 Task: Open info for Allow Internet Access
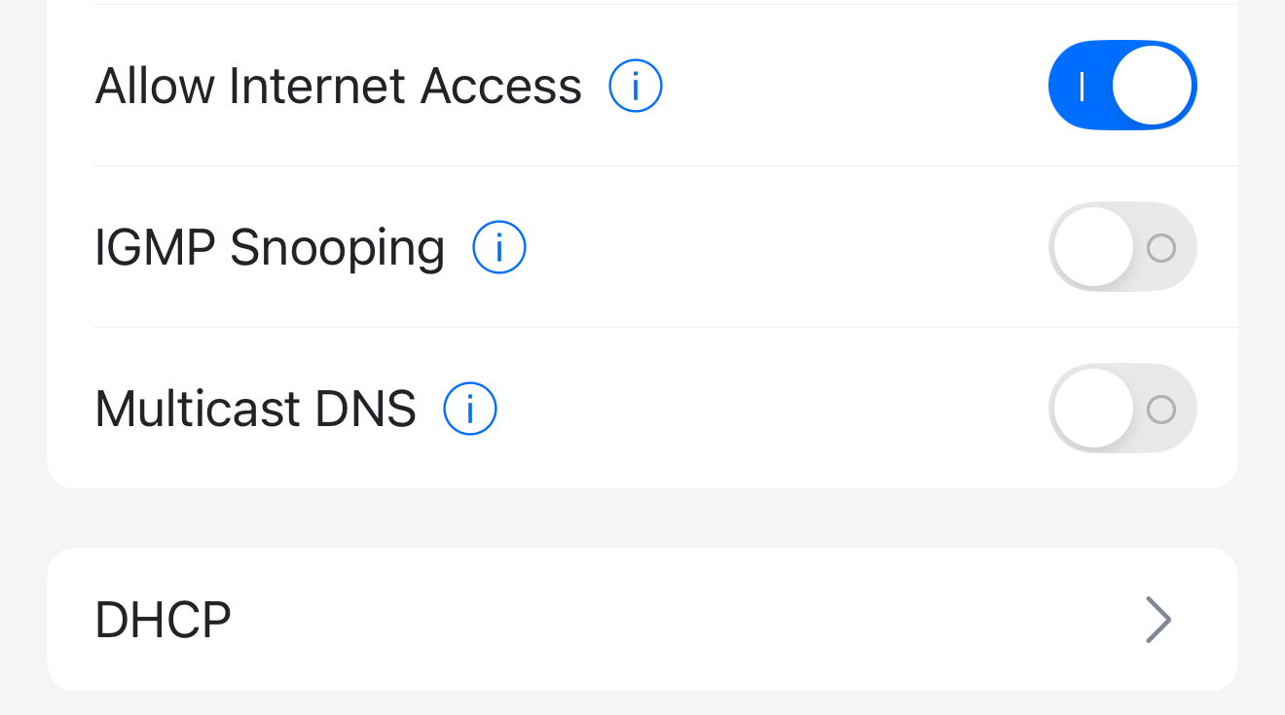pos(636,86)
